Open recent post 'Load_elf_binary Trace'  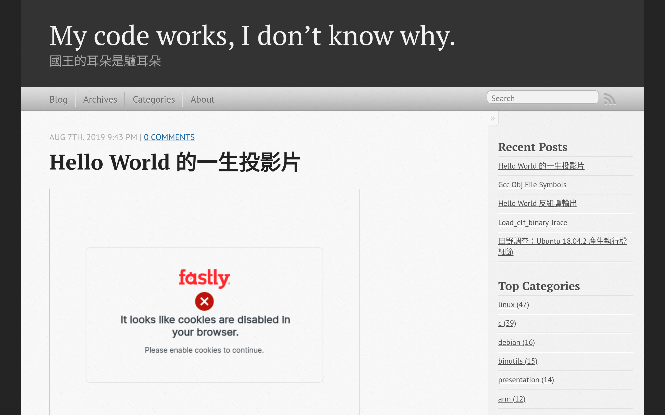(533, 222)
